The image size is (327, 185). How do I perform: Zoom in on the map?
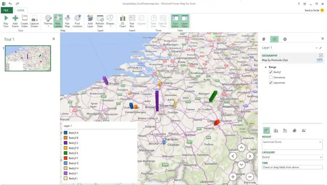click(233, 177)
